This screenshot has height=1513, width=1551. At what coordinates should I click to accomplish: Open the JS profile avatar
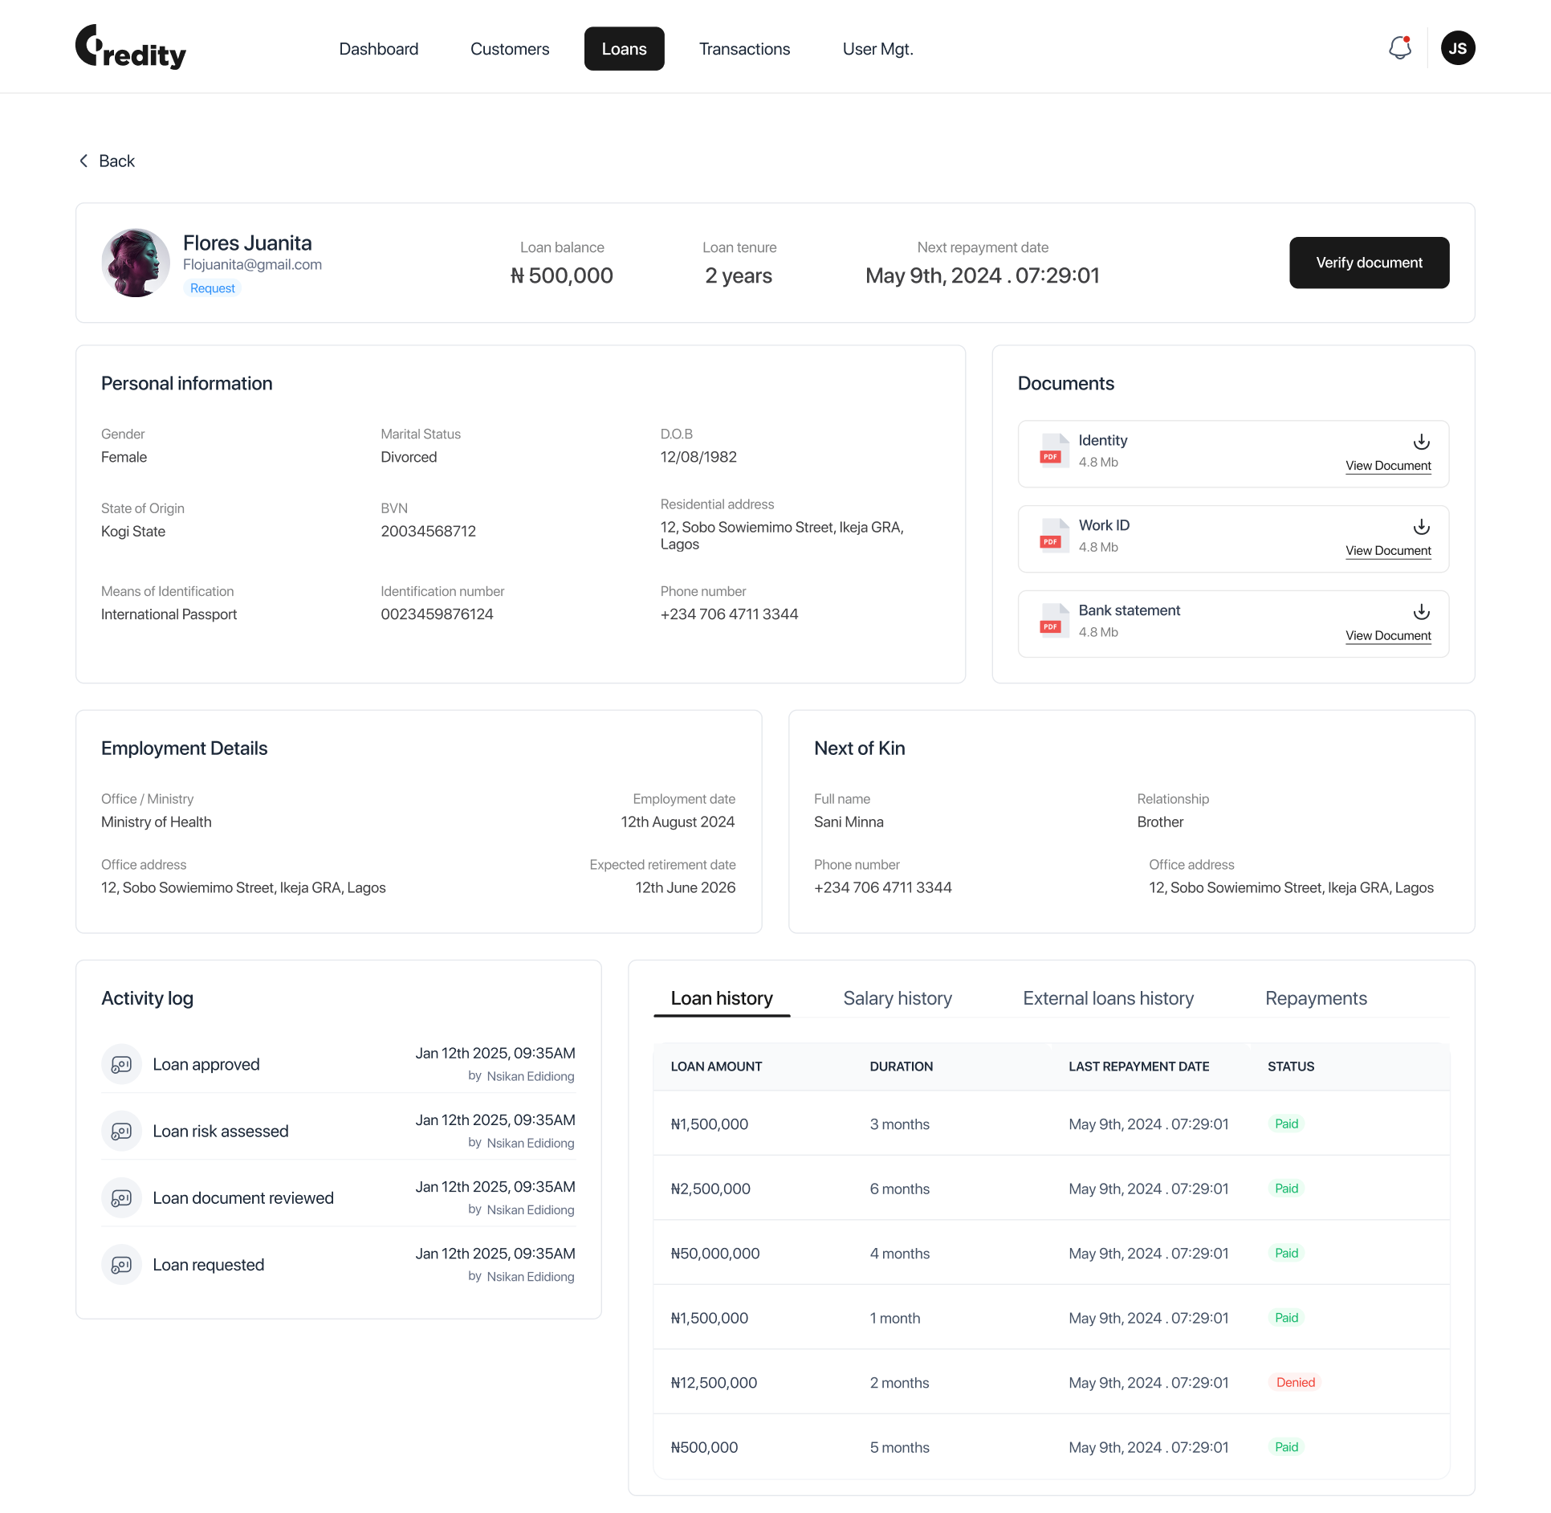[x=1459, y=48]
